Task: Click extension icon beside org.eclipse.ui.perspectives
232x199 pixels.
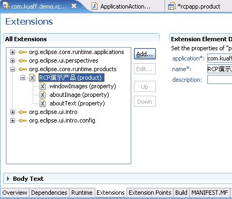Action: pyautogui.click(x=23, y=60)
